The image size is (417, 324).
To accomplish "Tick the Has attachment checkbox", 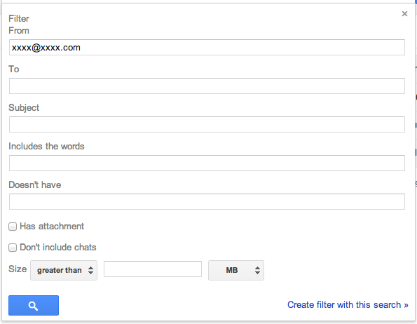I will click(x=13, y=227).
